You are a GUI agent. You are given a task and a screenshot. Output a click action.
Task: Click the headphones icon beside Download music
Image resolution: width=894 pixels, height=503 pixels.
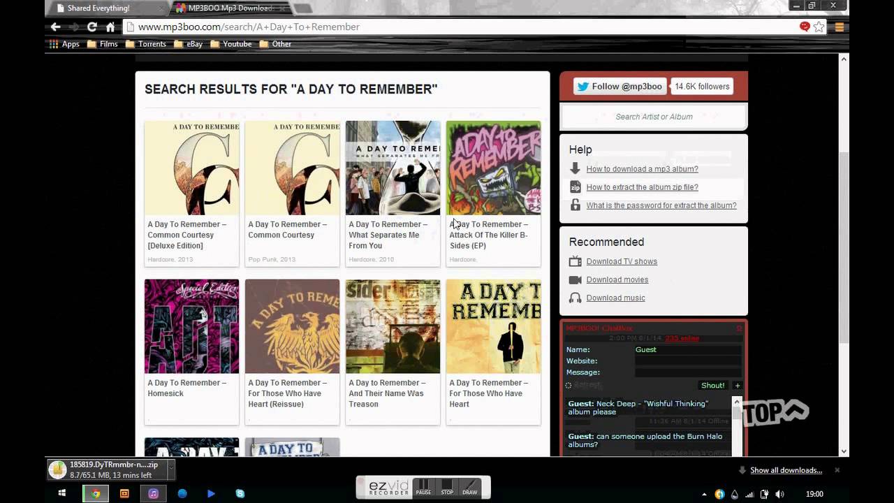[575, 298]
